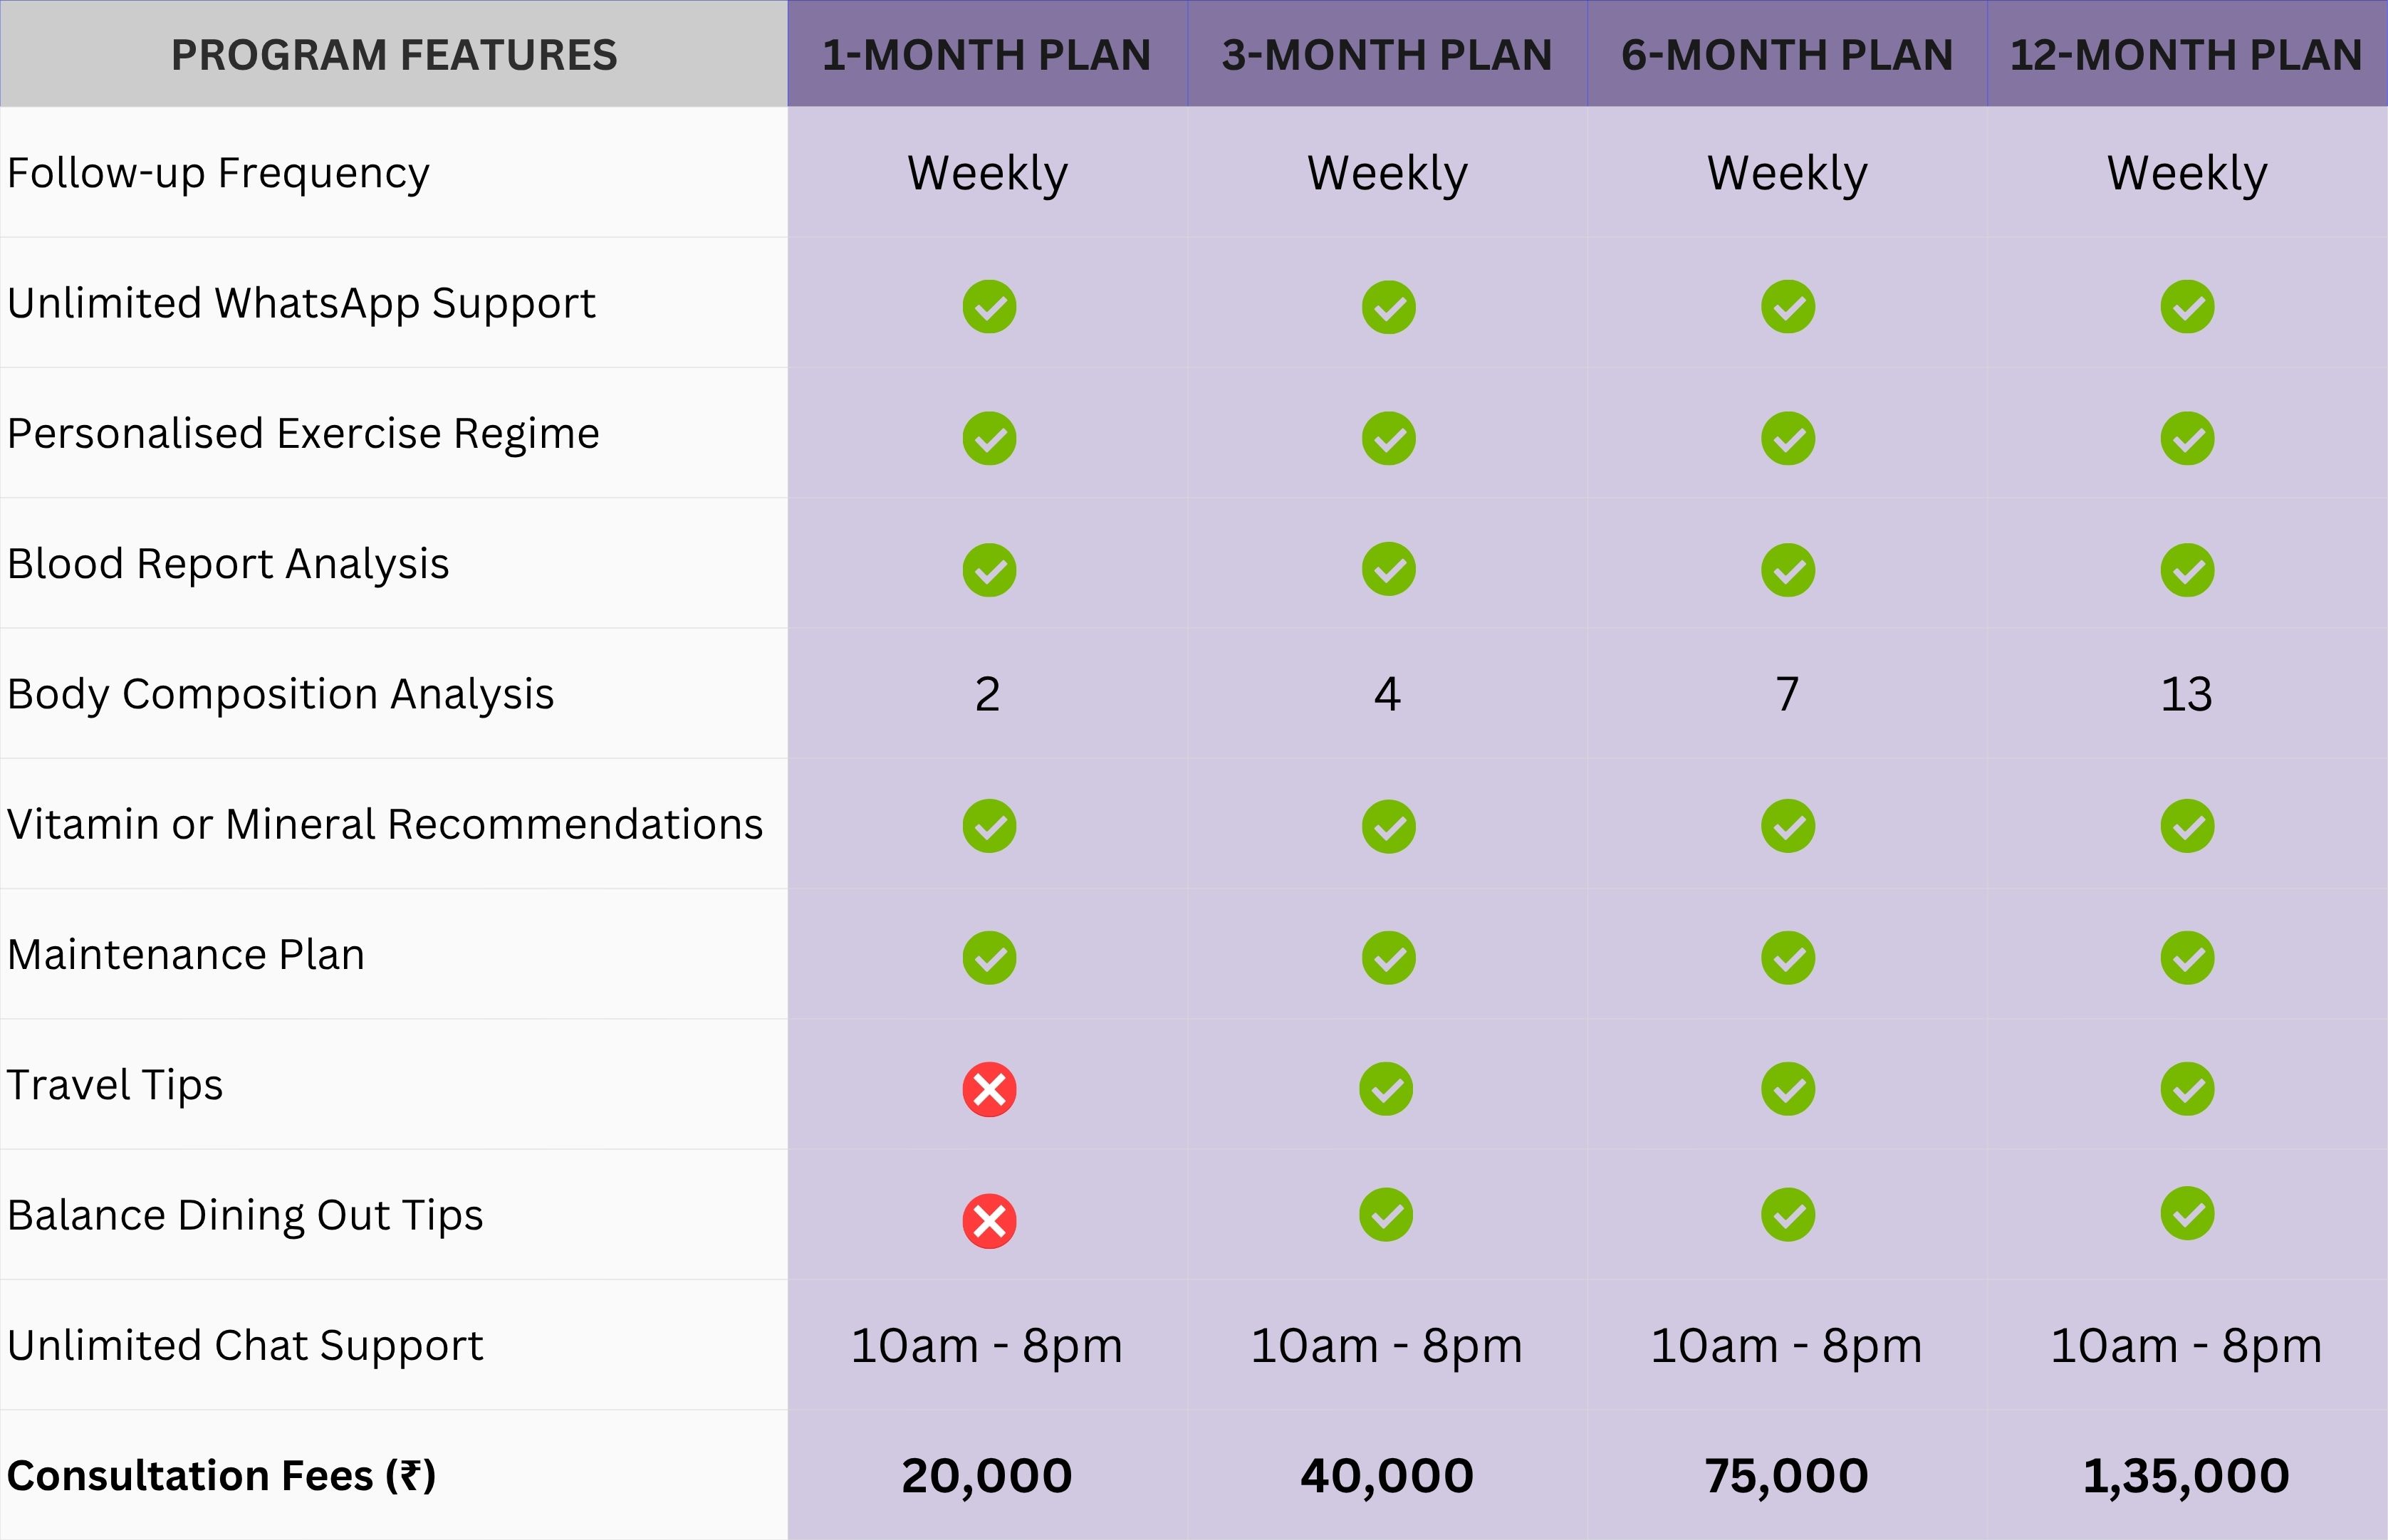Click the 6-Month Plan Weekly follow-up cell

coord(1787,173)
